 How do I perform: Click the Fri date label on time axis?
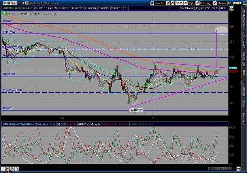coord(154,118)
